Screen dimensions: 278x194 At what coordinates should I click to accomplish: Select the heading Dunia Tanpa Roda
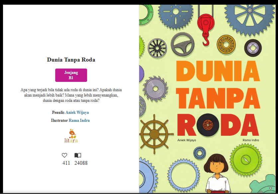point(71,60)
